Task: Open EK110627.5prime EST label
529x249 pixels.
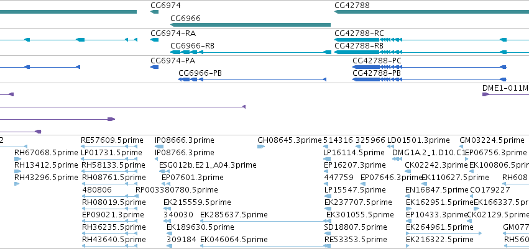Action: pyautogui.click(x=455, y=177)
